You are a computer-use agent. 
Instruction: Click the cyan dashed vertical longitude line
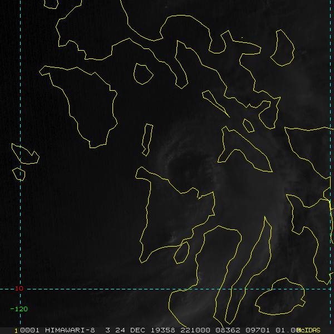(x=21, y=83)
